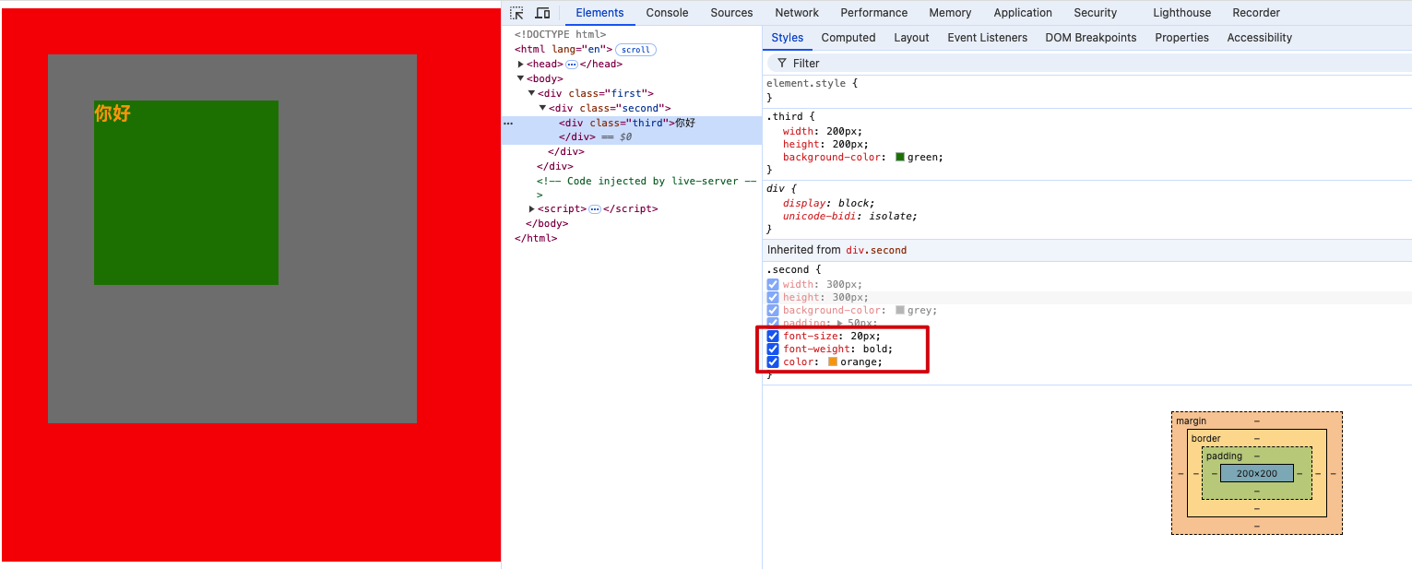Image resolution: width=1412 pixels, height=569 pixels.
Task: Open the Lighthouse panel tab
Action: (x=1181, y=13)
